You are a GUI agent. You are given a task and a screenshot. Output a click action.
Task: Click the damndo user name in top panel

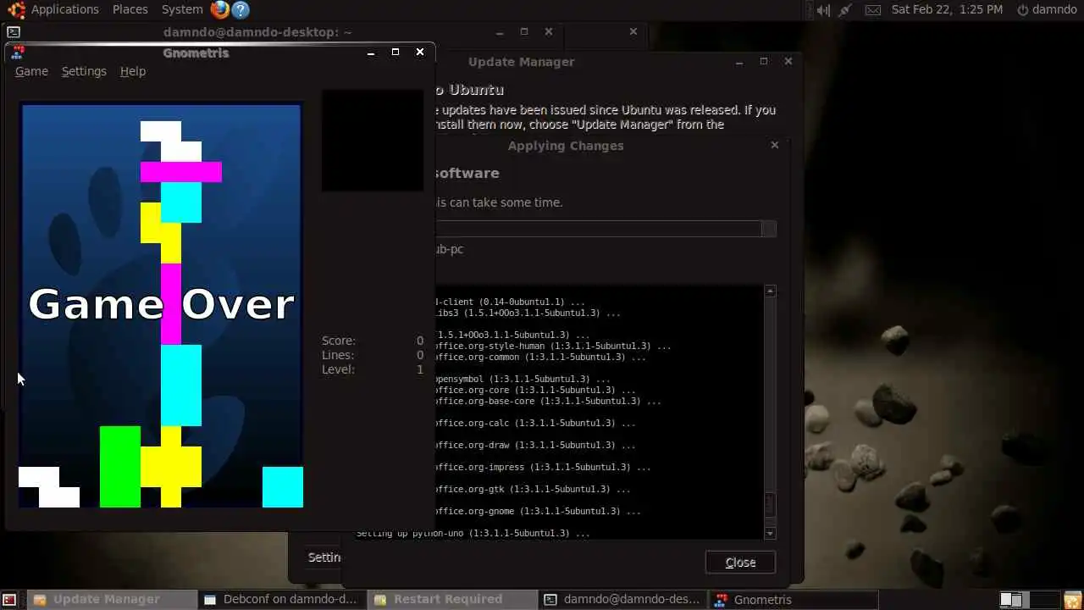(x=1054, y=9)
